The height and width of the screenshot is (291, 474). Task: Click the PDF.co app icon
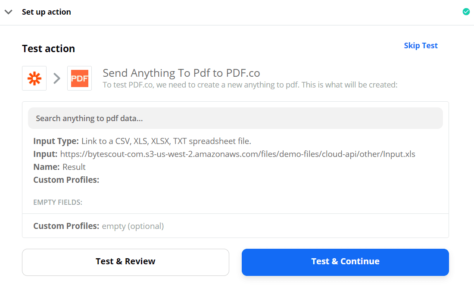point(79,78)
